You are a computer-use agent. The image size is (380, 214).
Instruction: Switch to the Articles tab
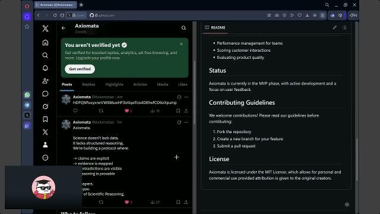click(x=140, y=84)
